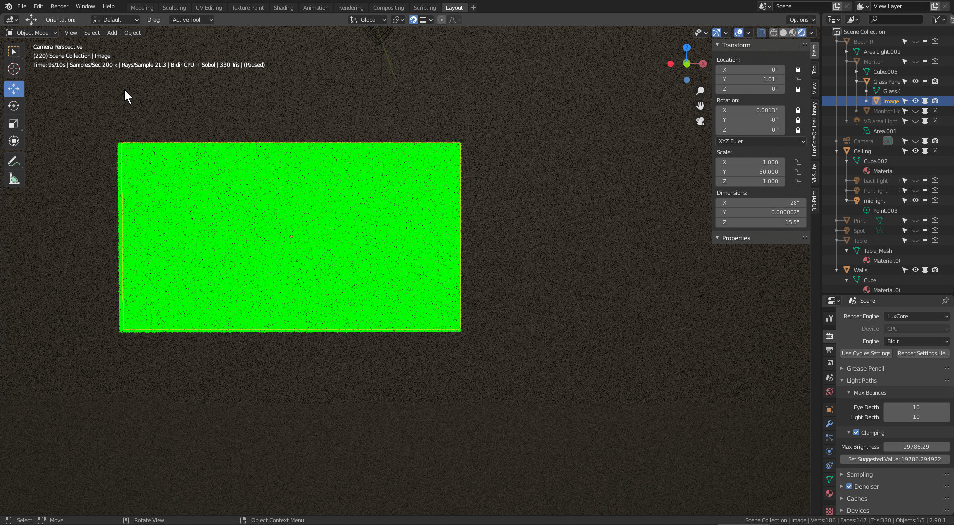
Task: Uncheck the Denoiser checkbox
Action: (x=849, y=487)
